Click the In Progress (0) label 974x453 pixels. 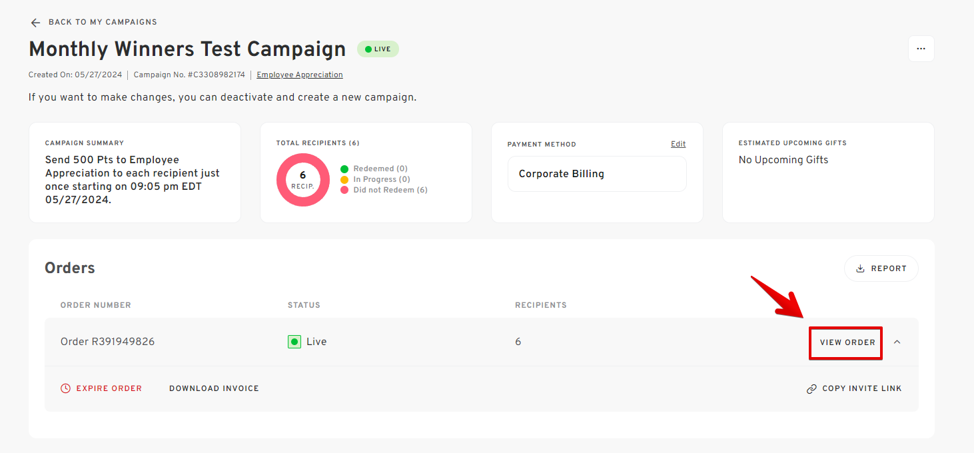pyautogui.click(x=382, y=180)
